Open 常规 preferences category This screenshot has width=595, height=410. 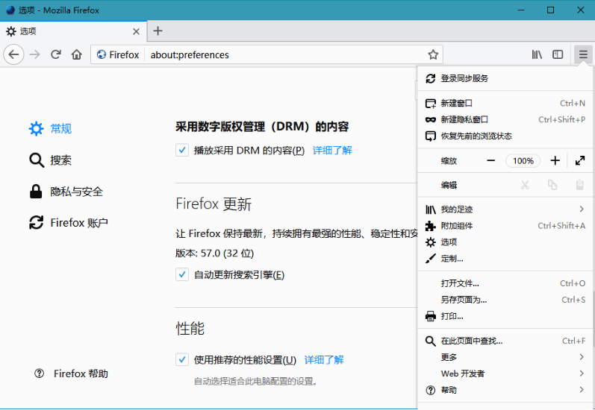point(50,128)
